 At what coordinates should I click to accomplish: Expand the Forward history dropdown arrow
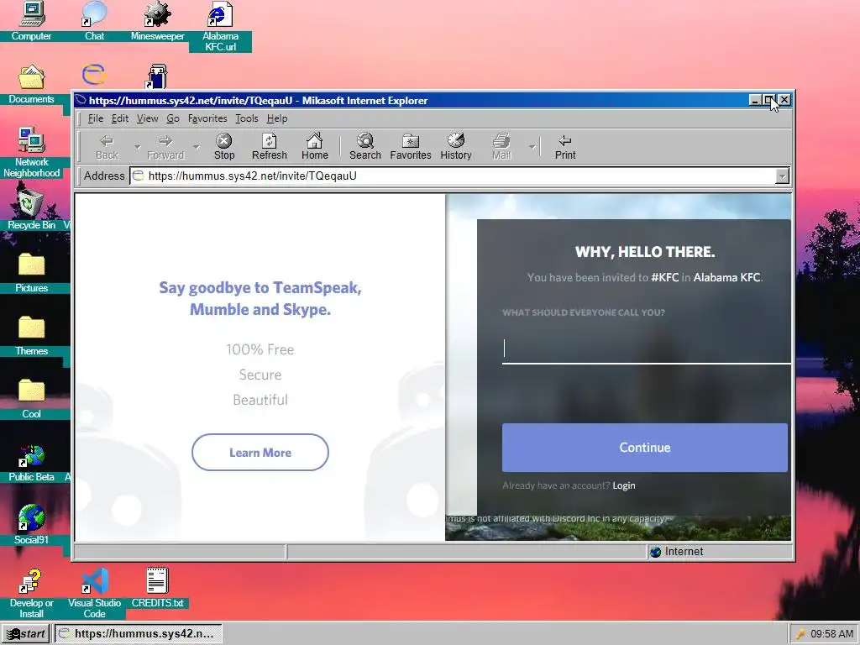[196, 147]
